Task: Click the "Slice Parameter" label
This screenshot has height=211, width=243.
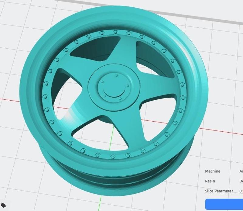Action: 219,191
